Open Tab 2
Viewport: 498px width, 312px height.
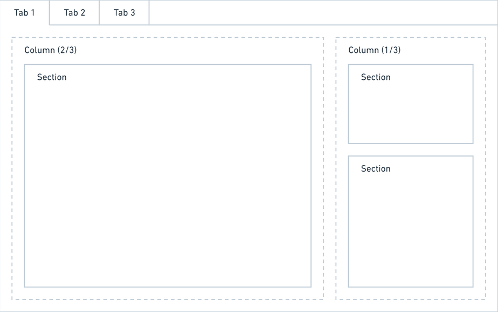pos(74,12)
